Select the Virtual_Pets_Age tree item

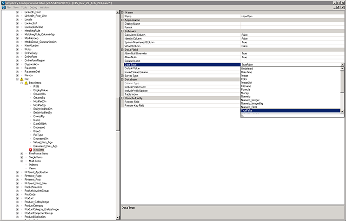[43, 142]
